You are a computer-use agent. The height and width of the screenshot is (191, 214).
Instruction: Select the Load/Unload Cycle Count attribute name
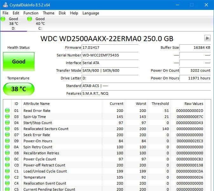(x=45, y=171)
